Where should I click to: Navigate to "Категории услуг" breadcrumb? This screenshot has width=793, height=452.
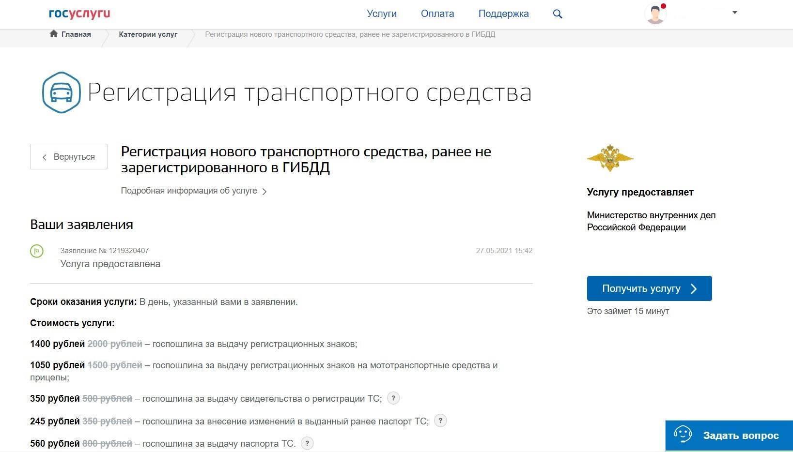point(148,34)
